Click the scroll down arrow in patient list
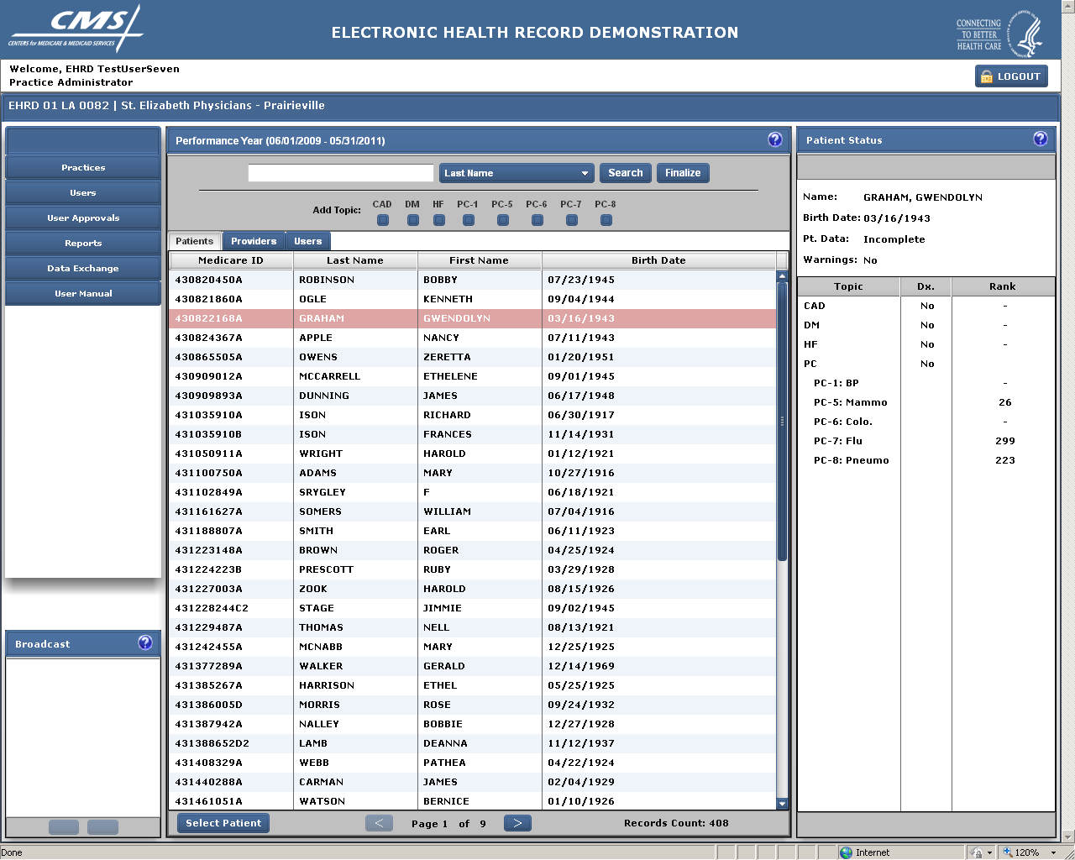The width and height of the screenshot is (1075, 860). (782, 804)
